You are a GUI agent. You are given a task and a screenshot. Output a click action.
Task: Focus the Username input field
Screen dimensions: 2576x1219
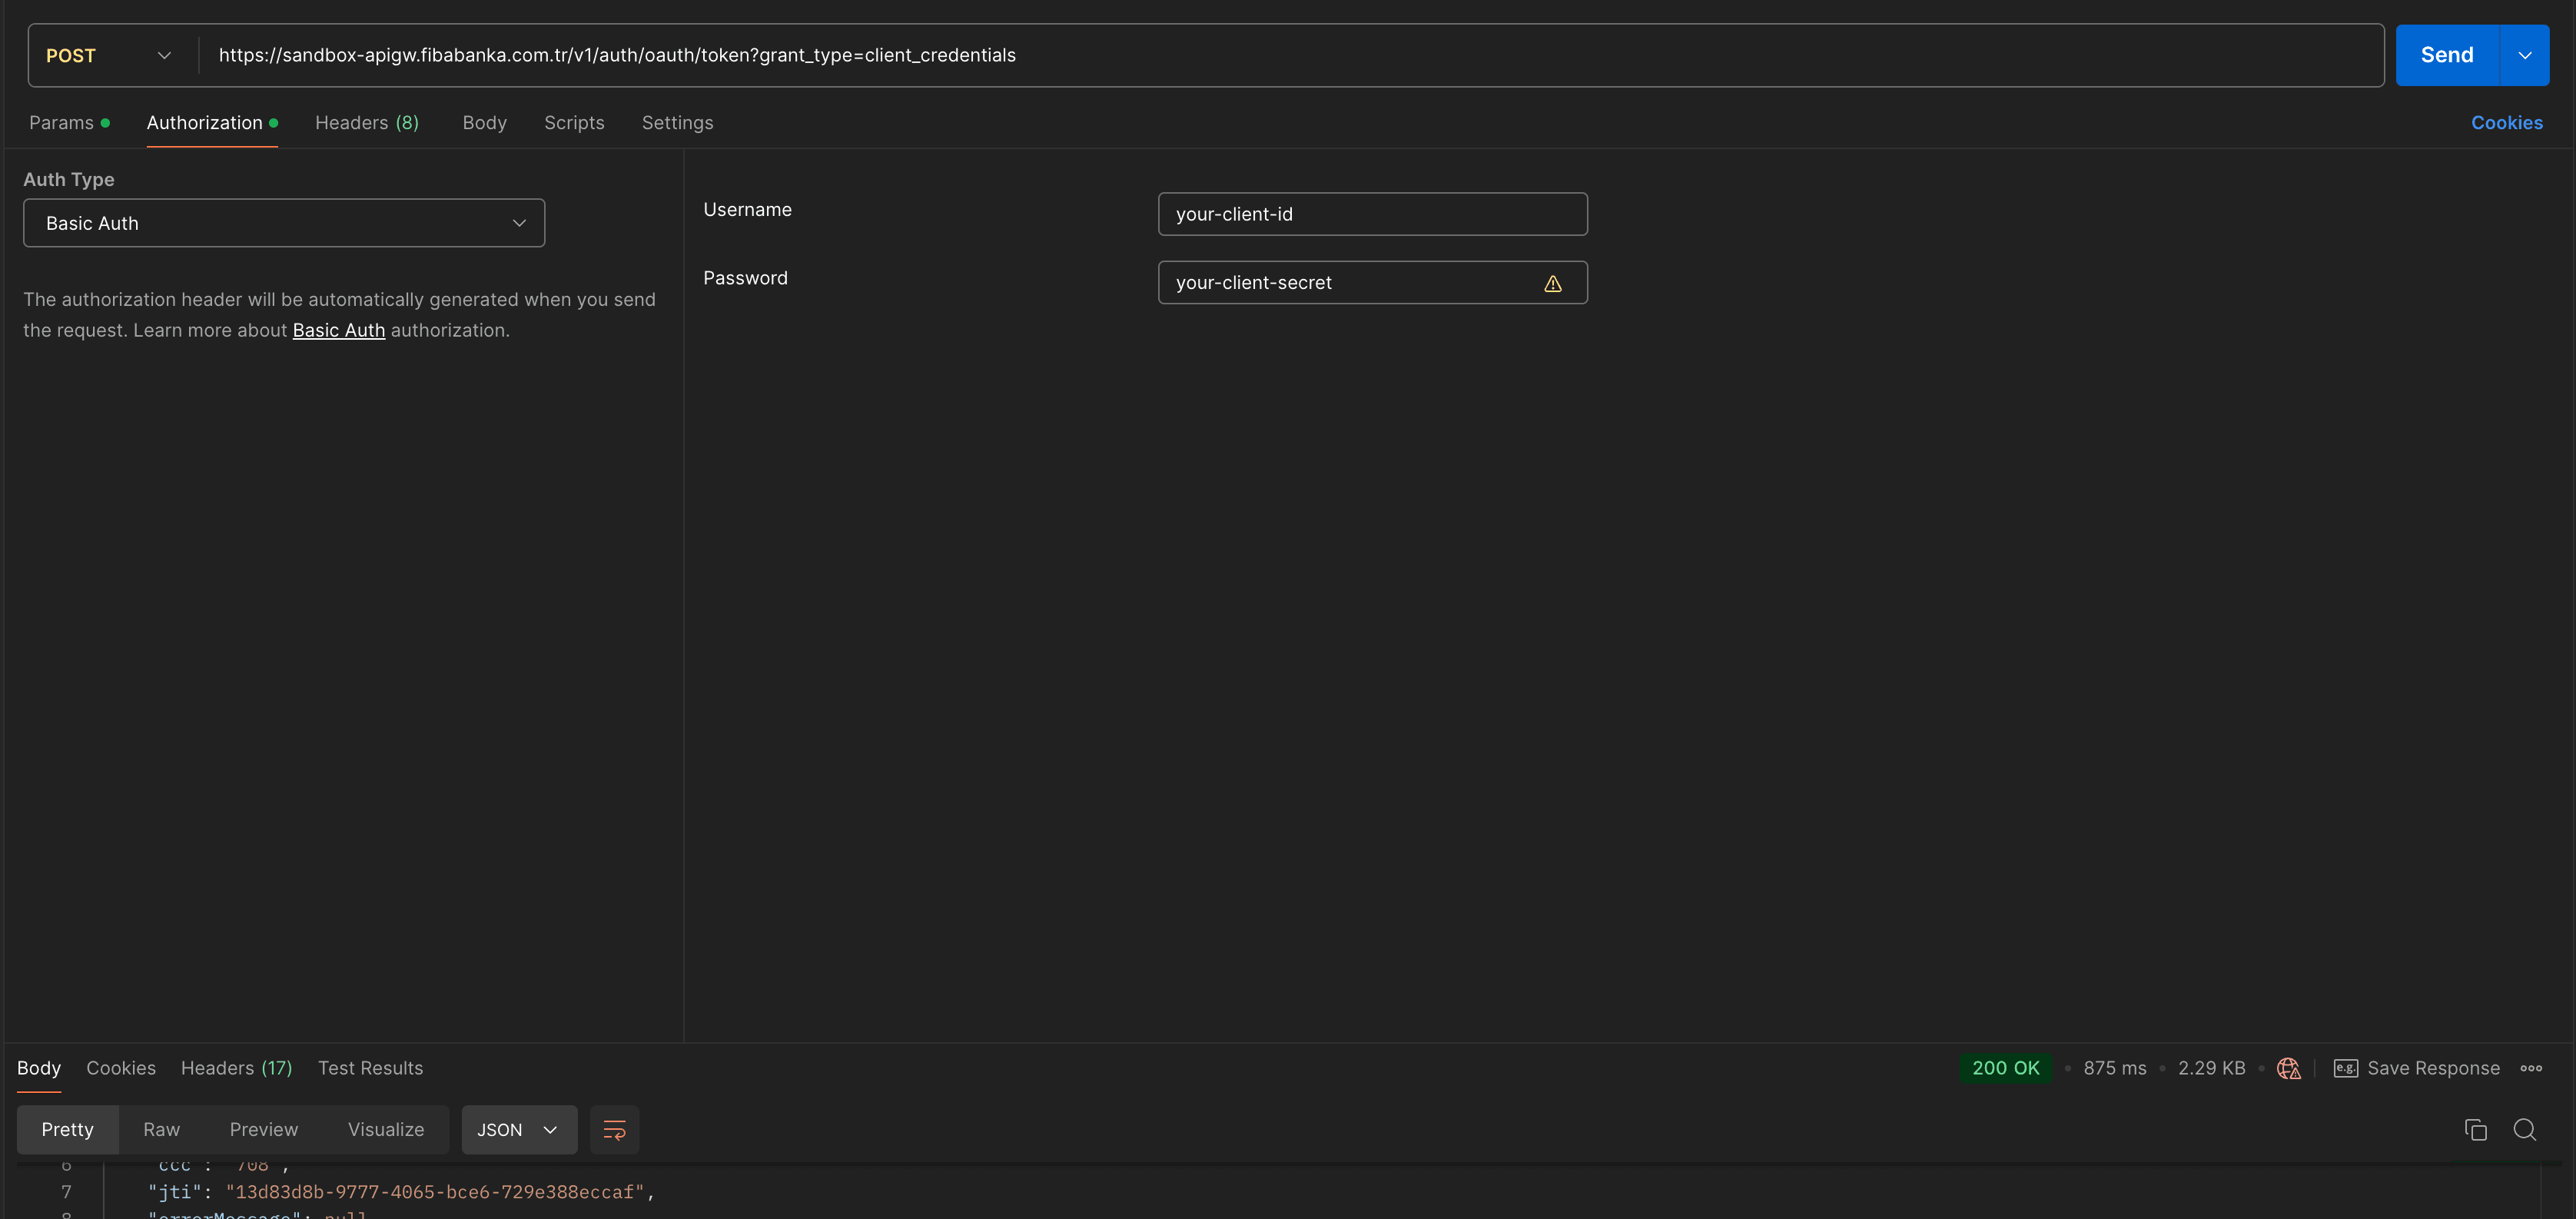[x=1372, y=214]
